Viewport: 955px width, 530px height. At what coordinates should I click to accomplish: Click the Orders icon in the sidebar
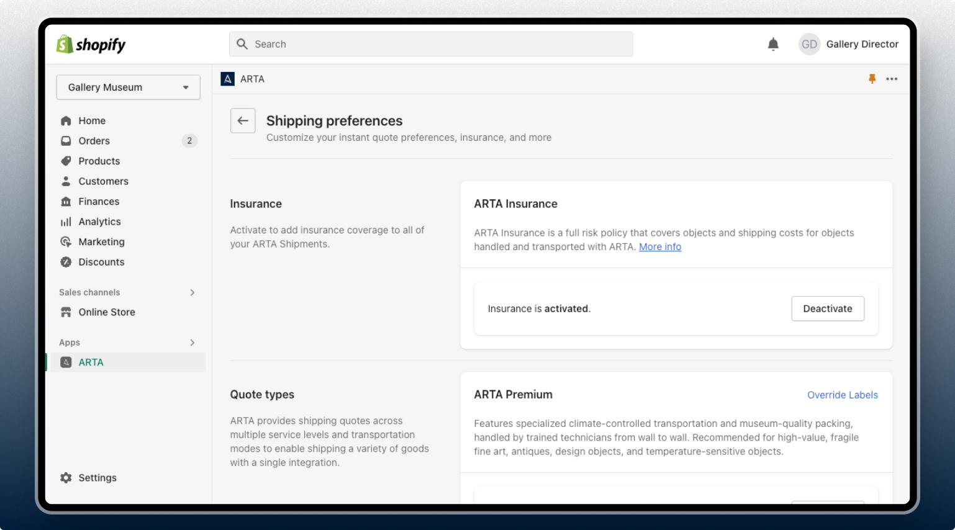click(x=66, y=140)
